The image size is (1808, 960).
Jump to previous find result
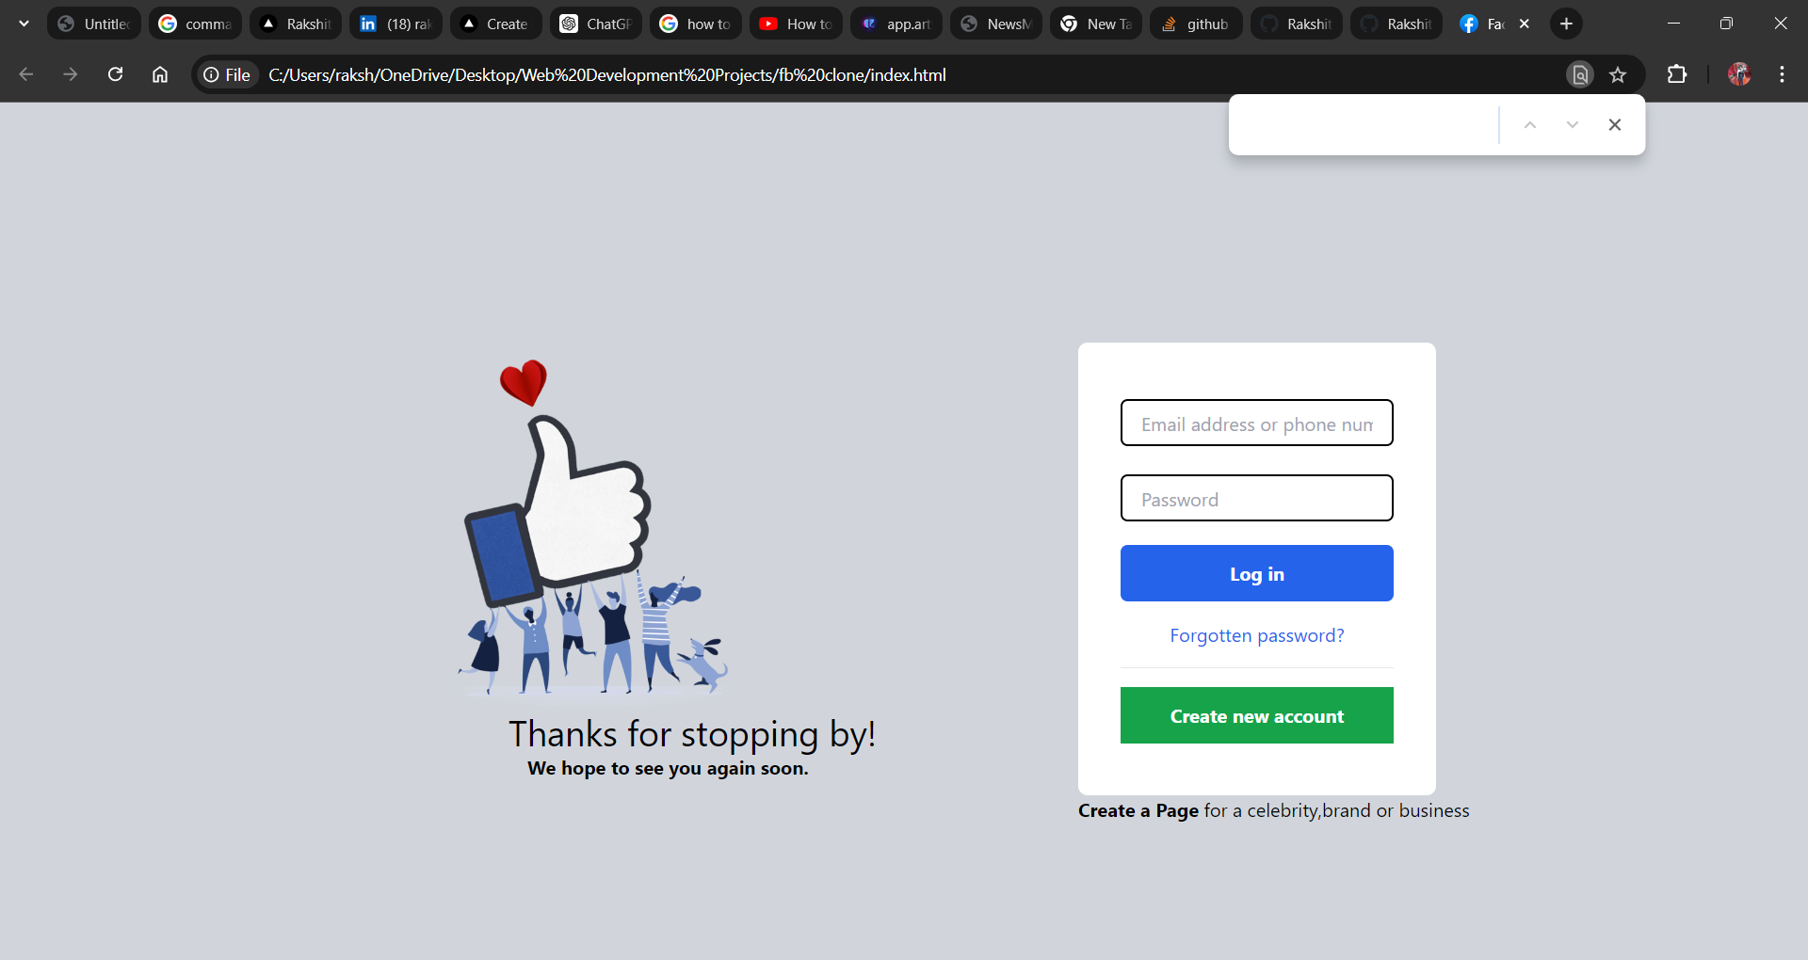pos(1530,124)
